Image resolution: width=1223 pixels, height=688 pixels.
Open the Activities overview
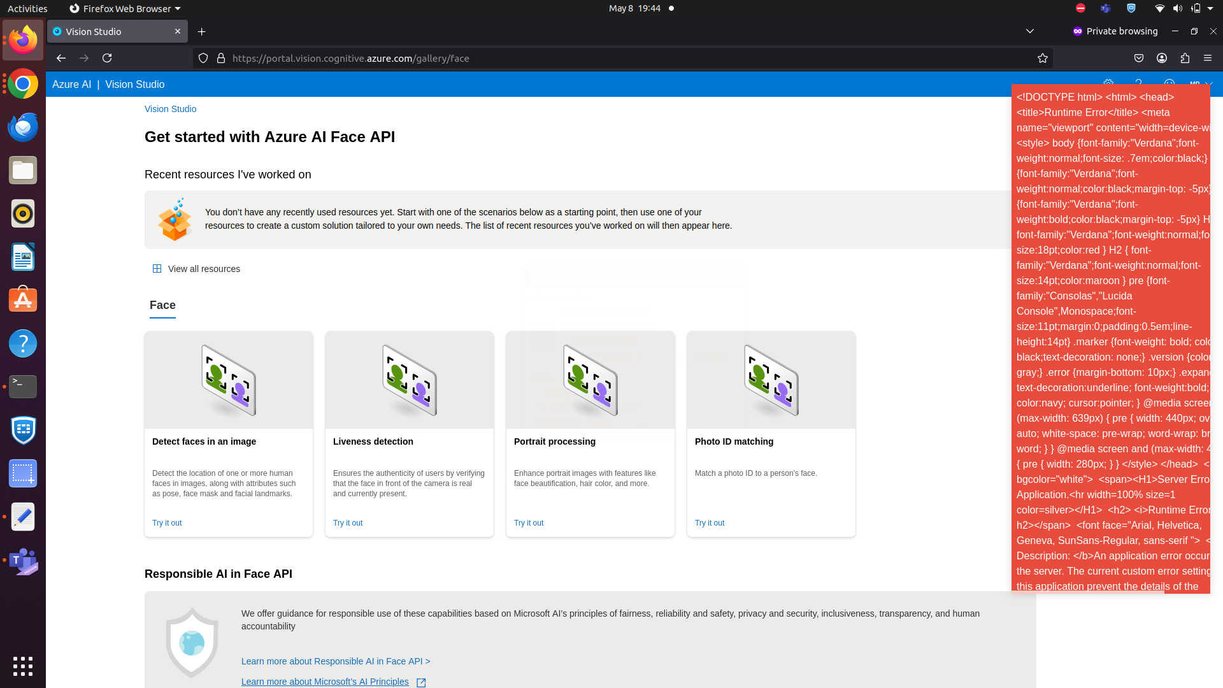tap(27, 8)
